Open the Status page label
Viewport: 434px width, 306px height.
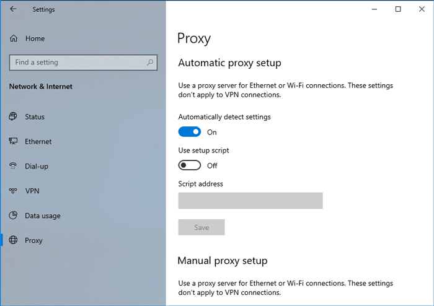click(35, 116)
